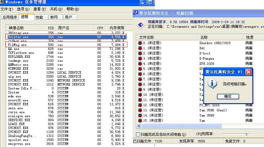This screenshot has width=264, height=147.
Task: Click the bug icon beside row 4
Action: [x=140, y=64]
